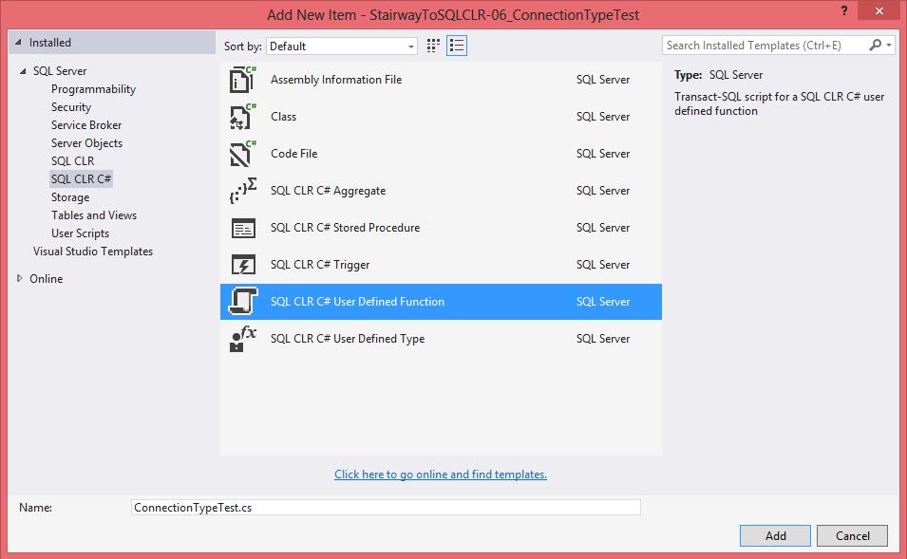Switch to medium icons list view

[x=457, y=46]
